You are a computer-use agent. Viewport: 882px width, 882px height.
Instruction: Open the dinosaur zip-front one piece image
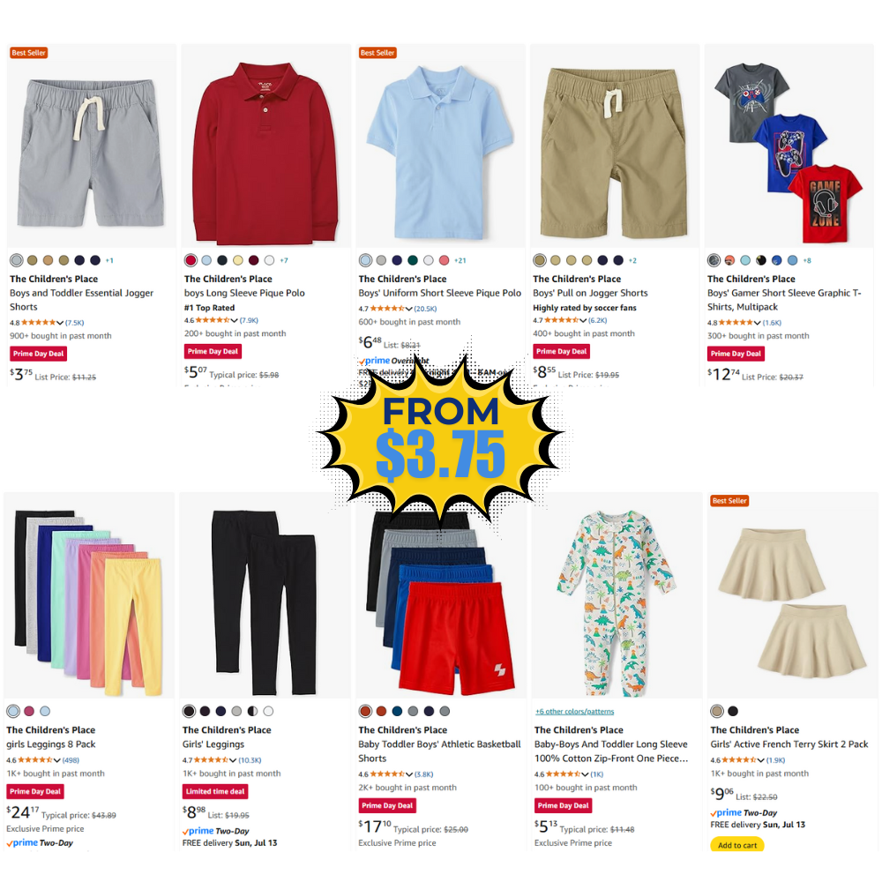[x=616, y=603]
